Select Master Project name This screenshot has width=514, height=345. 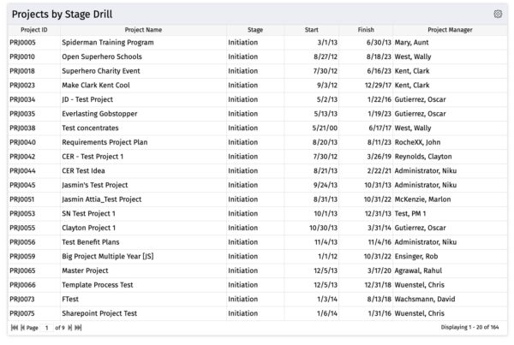pos(85,271)
